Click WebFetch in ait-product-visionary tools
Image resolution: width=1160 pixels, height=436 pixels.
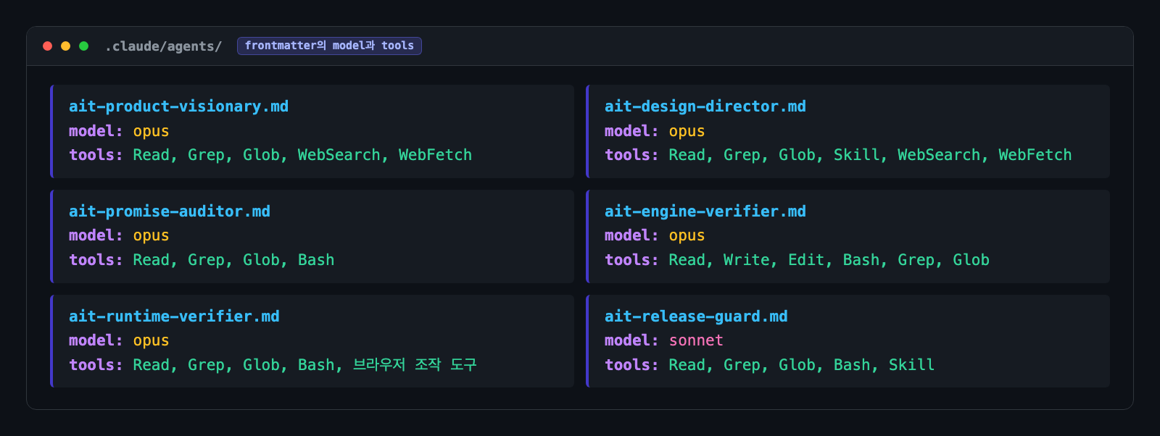435,155
